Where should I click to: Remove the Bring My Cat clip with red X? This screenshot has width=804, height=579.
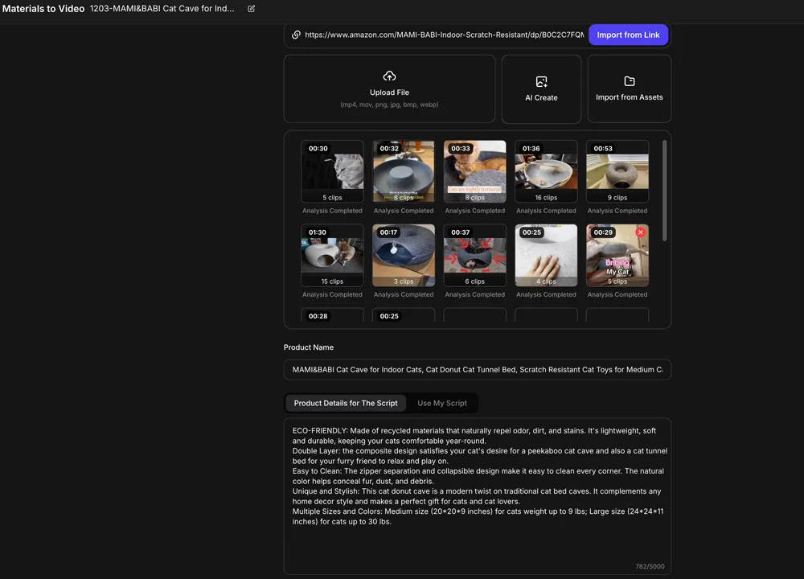click(x=640, y=232)
